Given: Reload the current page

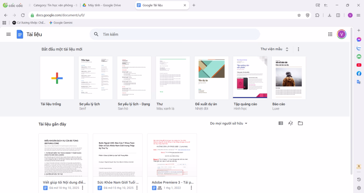Looking at the screenshot, I should 23,15.
